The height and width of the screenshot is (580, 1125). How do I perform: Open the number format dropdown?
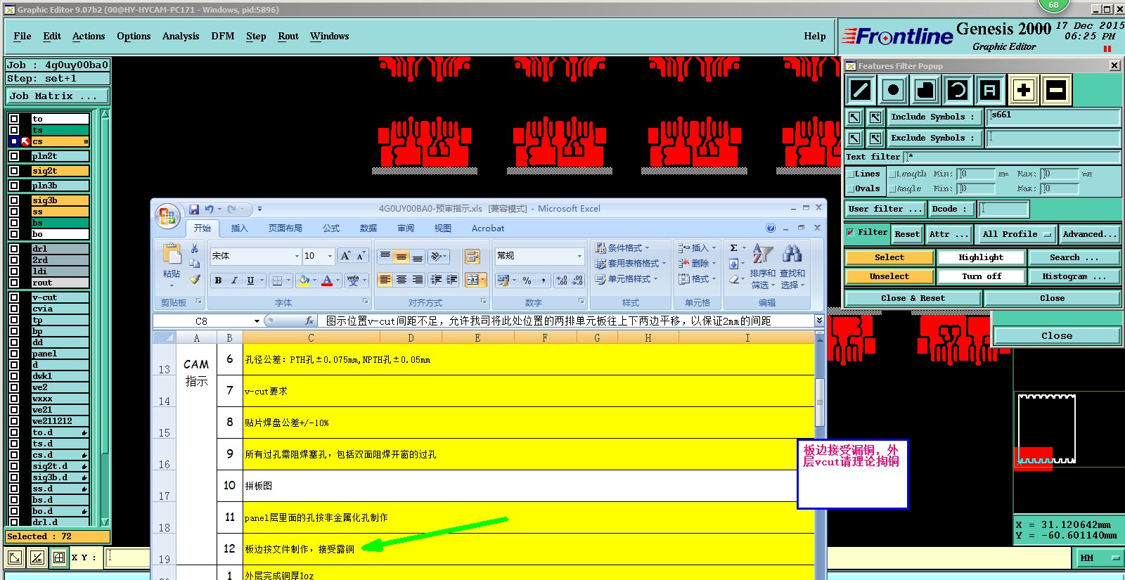click(579, 256)
